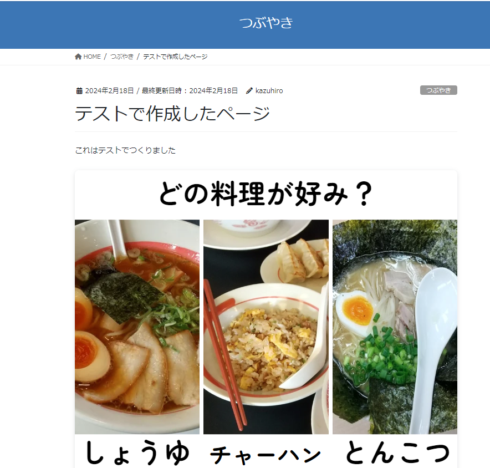490x468 pixels.
Task: Click the pencil icon next to kazuhiro
Action: (x=249, y=91)
